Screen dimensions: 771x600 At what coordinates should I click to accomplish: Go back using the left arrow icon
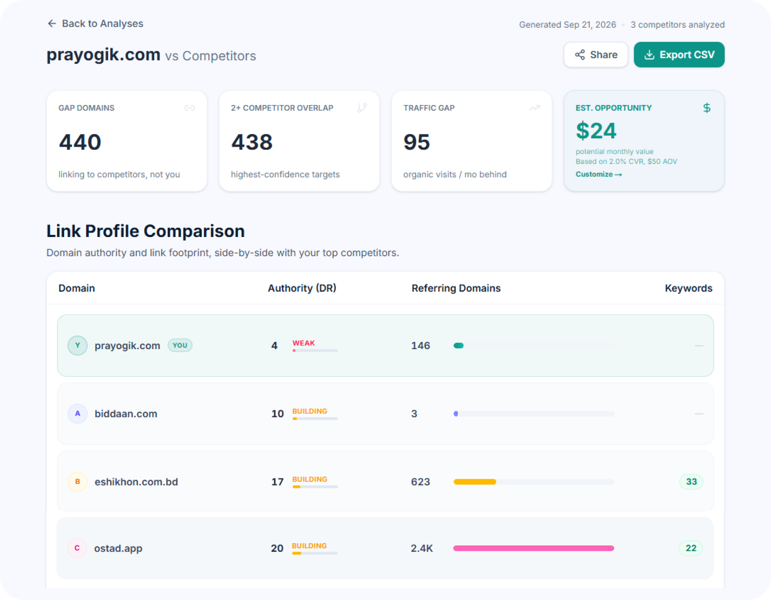pos(52,24)
